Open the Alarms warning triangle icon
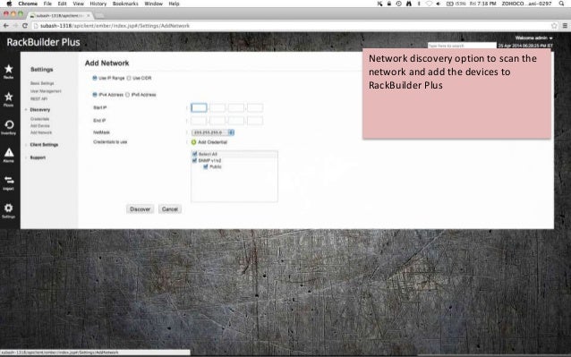Viewport: 571px width, 357px height. click(x=9, y=153)
